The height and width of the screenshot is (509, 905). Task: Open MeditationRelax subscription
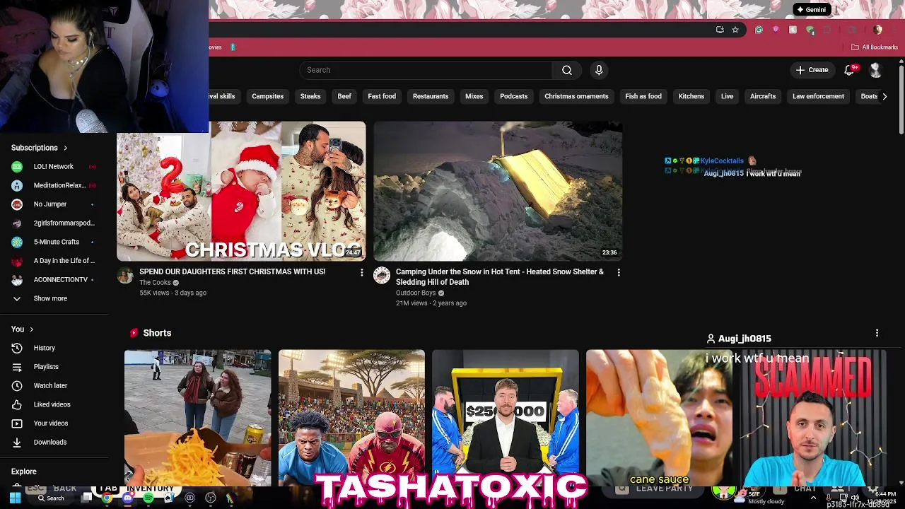click(54, 185)
